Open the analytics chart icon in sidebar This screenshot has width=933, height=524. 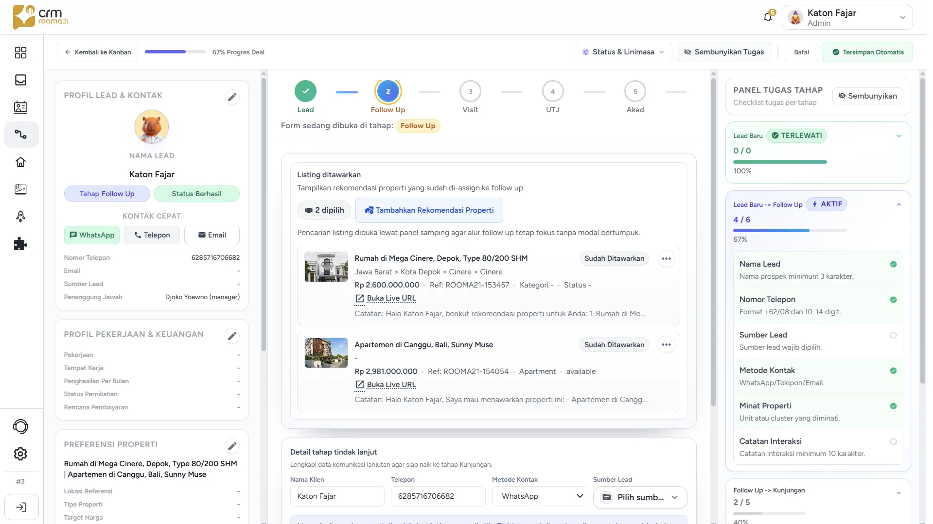(x=20, y=189)
